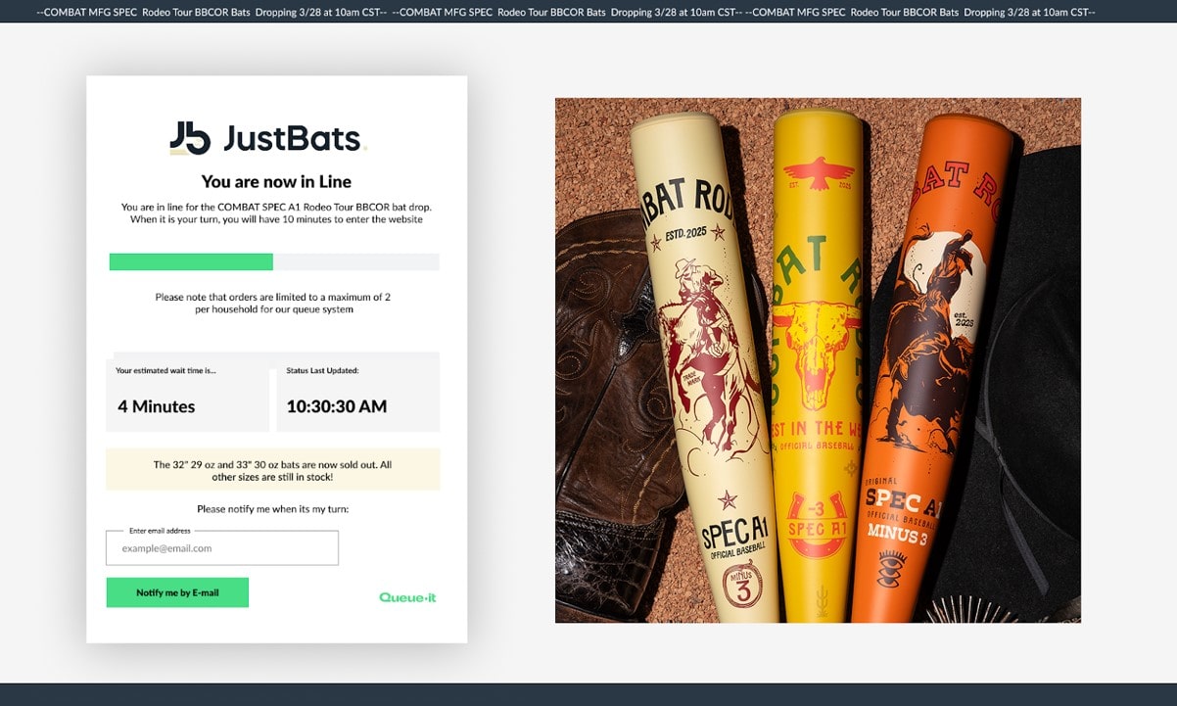Click the '10:30:30 AM' status time
1177x706 pixels.
[x=337, y=406]
